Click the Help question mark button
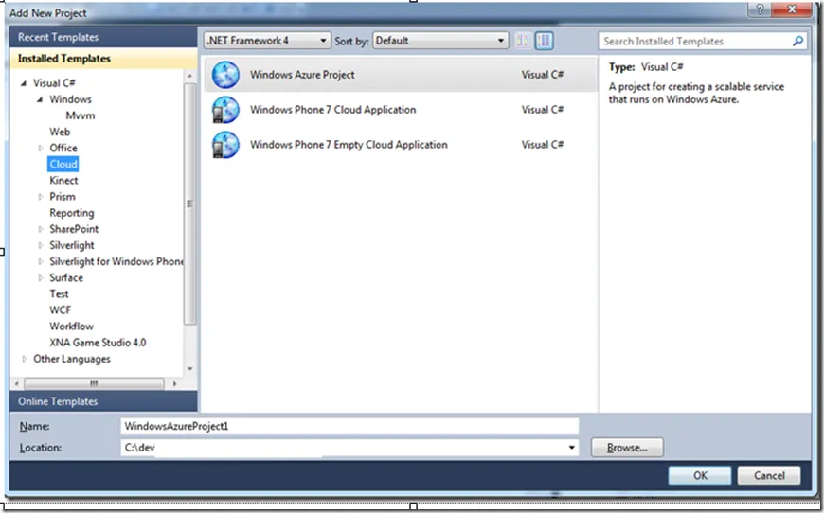This screenshot has height=513, width=824. (x=760, y=9)
